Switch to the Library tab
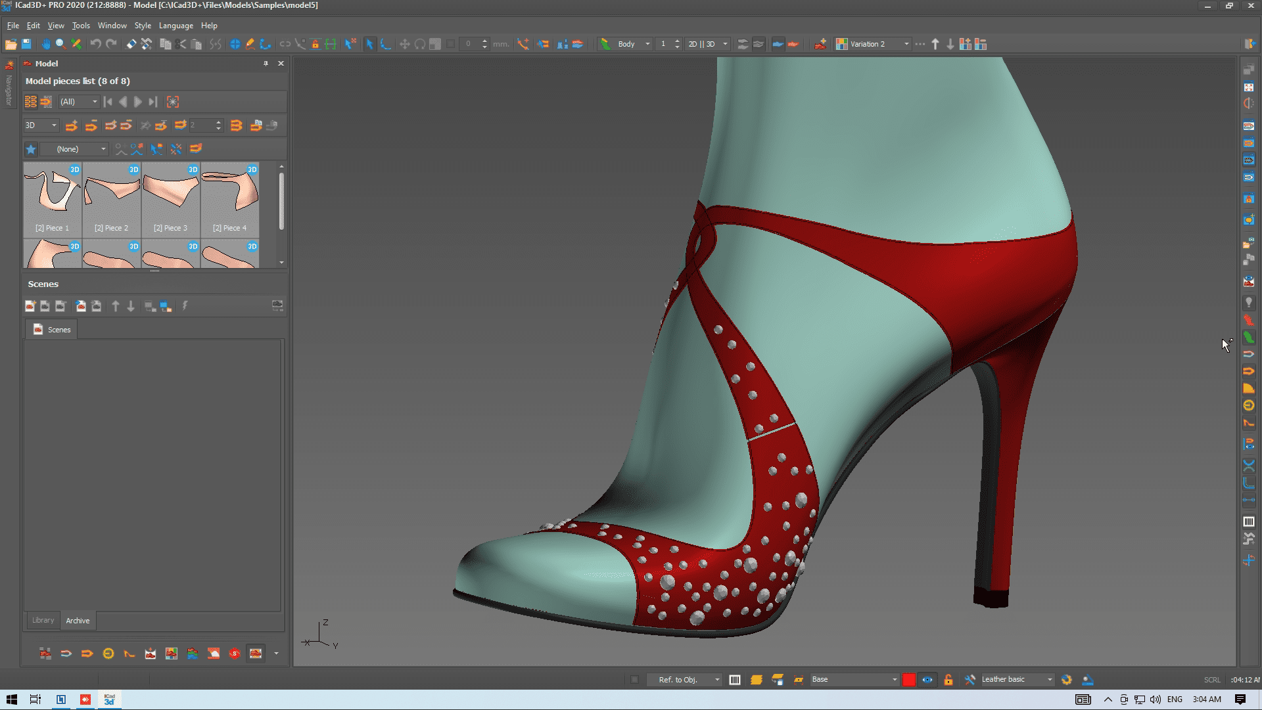The width and height of the screenshot is (1262, 710). pos(43,620)
